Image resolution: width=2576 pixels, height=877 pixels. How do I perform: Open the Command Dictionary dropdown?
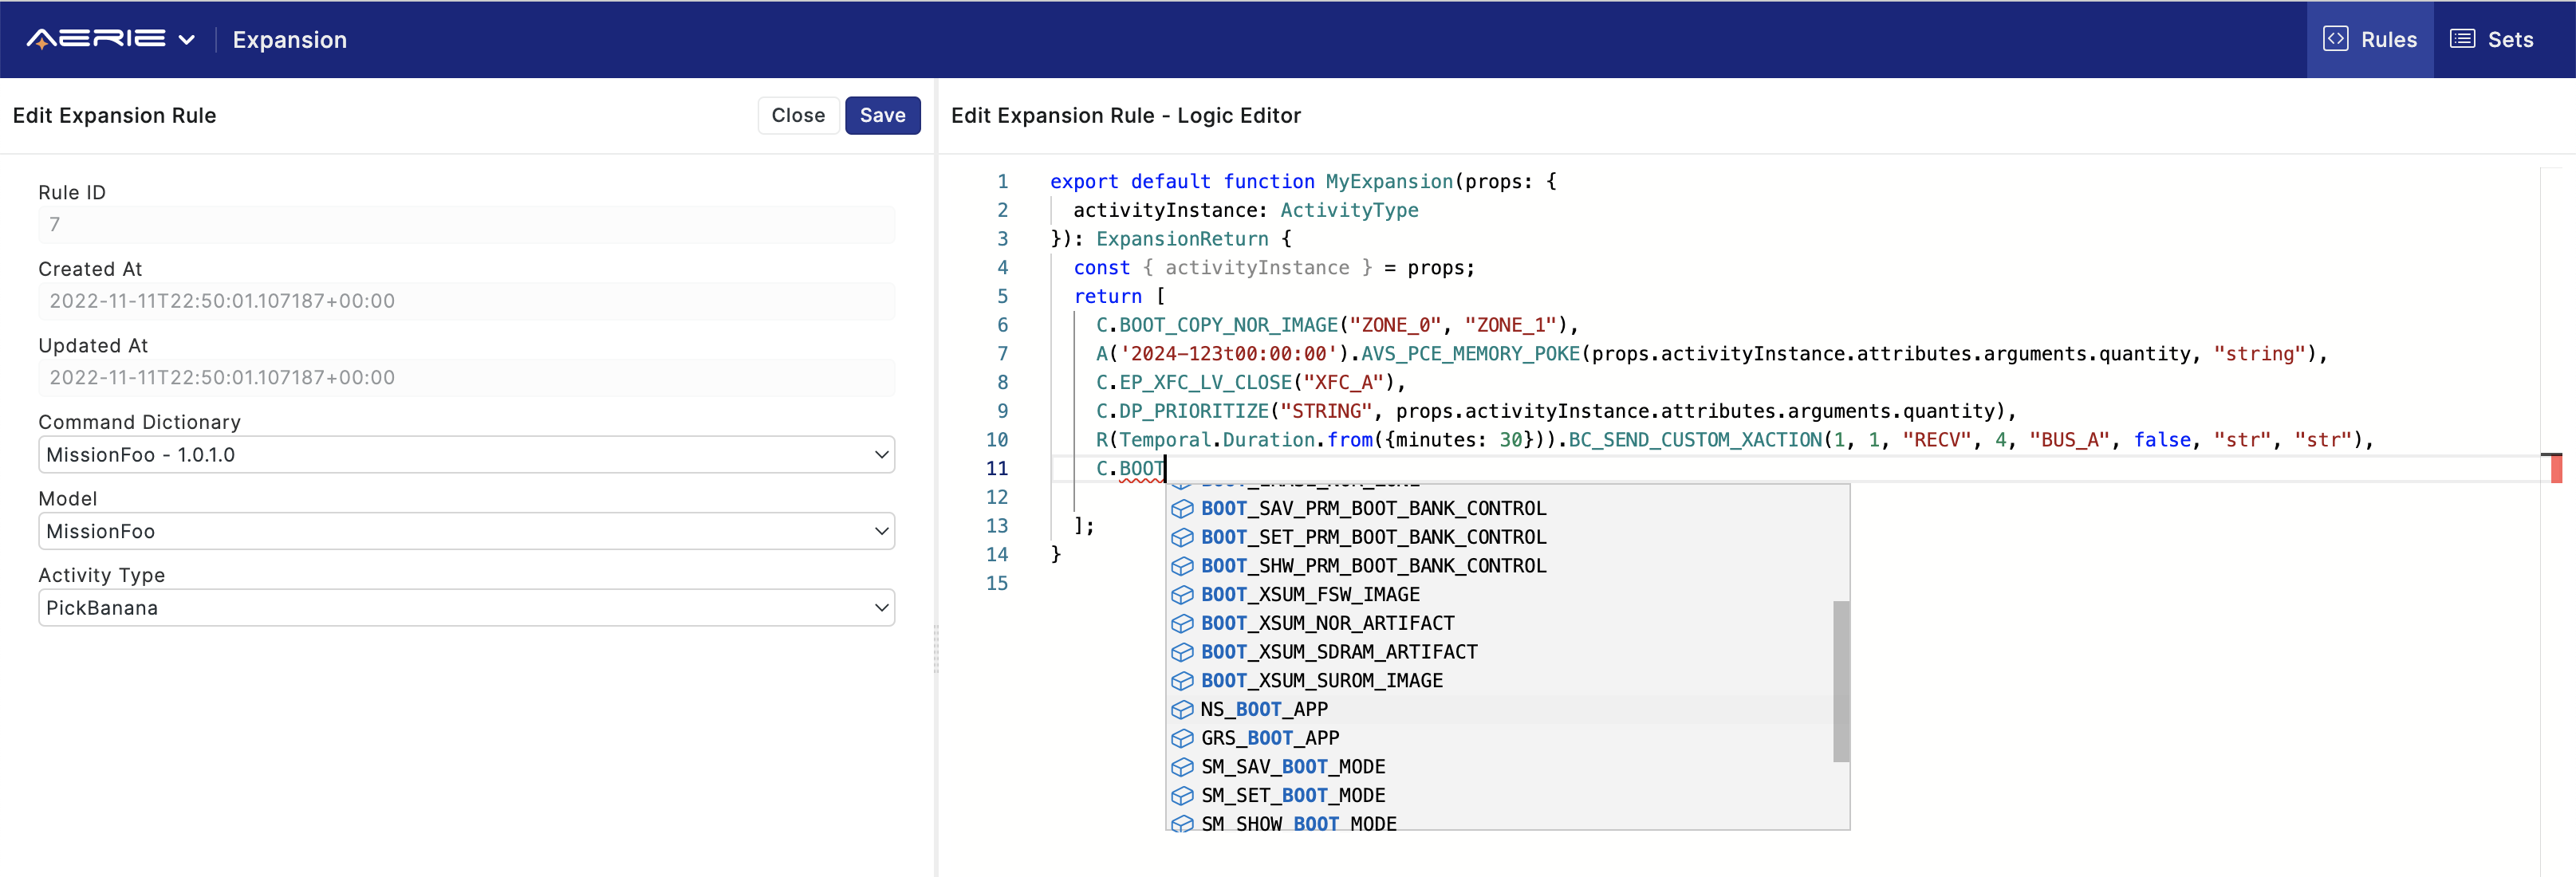point(466,454)
